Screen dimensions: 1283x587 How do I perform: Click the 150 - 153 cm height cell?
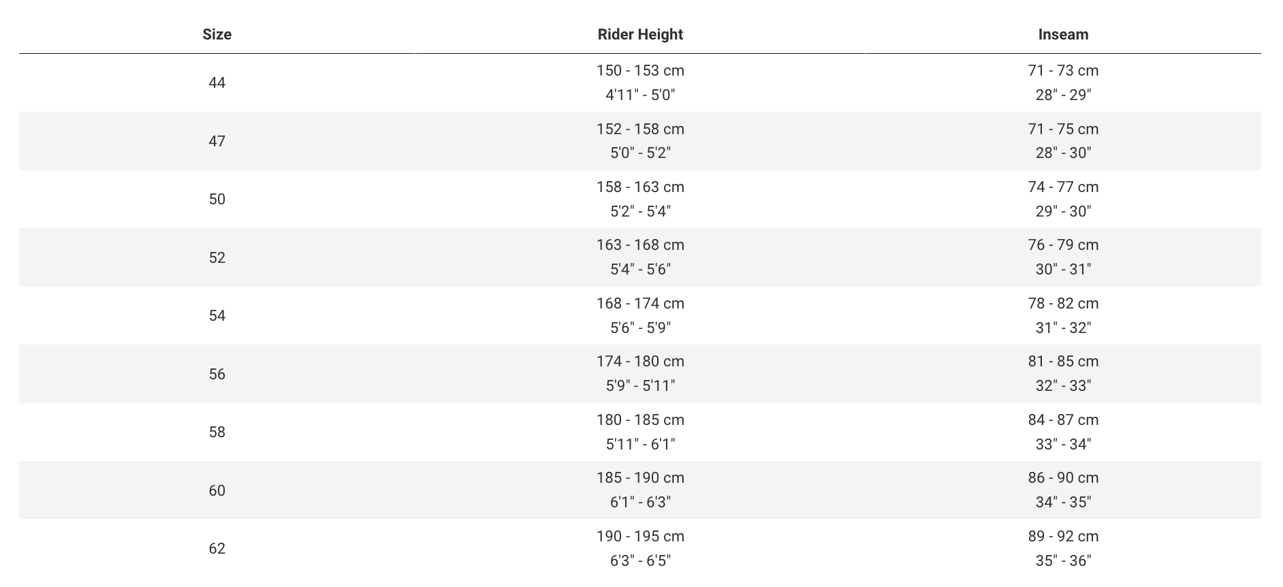640,71
